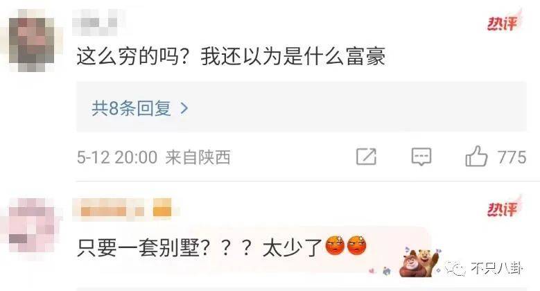
Task: Expand the 共8条回复 replies link
Action: pyautogui.click(x=140, y=108)
